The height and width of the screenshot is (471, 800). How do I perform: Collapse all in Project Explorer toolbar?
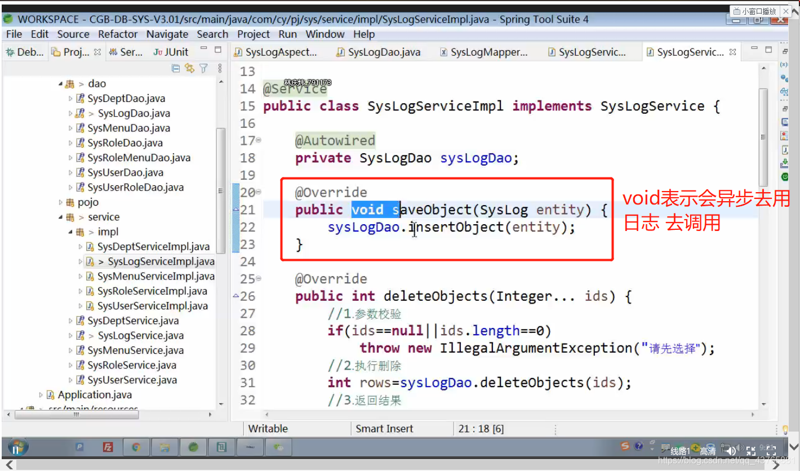coord(176,68)
